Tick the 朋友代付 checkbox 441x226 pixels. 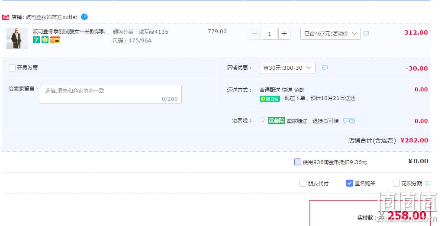click(303, 183)
